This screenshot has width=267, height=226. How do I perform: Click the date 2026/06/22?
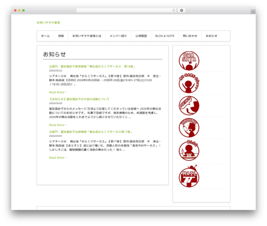point(56,71)
